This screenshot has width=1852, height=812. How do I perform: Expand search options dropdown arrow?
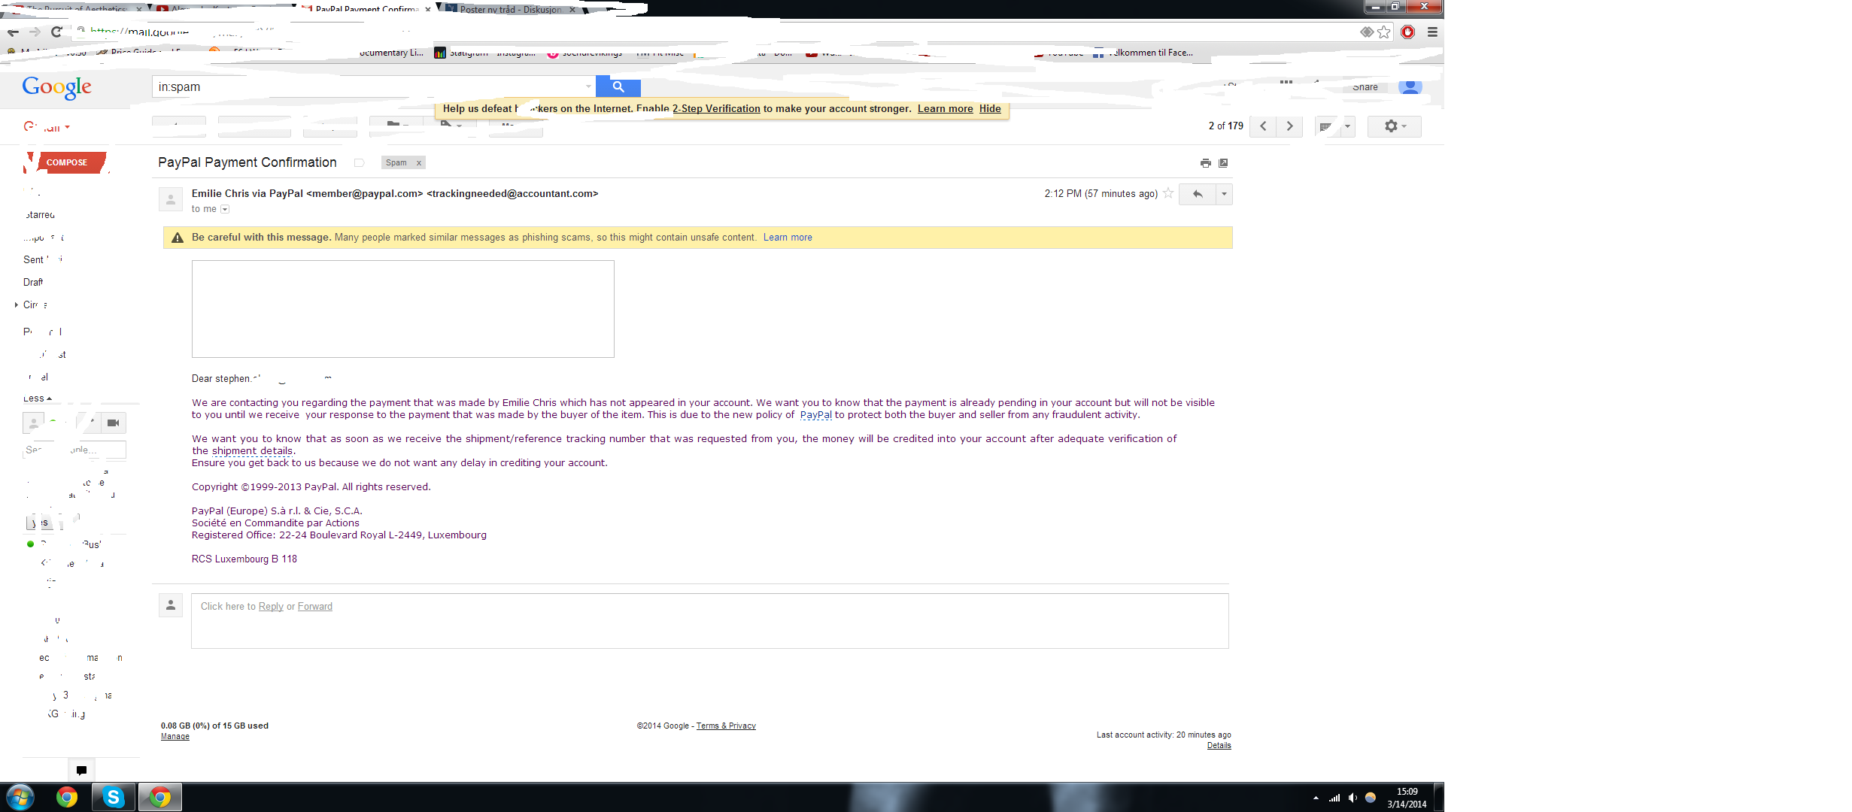(x=588, y=86)
